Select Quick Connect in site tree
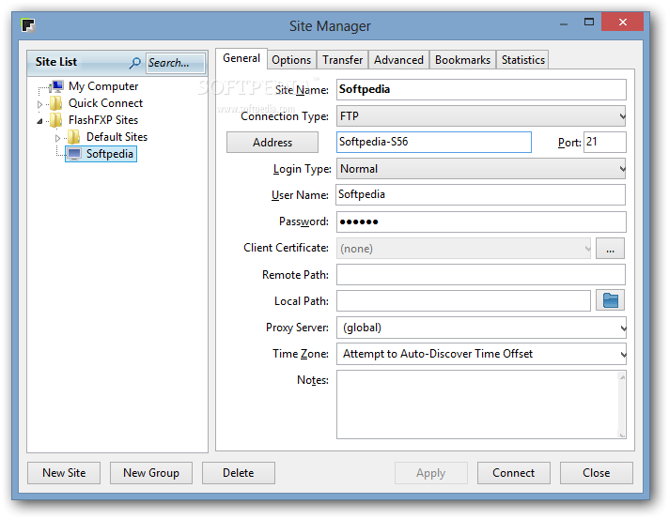The width and height of the screenshot is (669, 519). coord(106,103)
